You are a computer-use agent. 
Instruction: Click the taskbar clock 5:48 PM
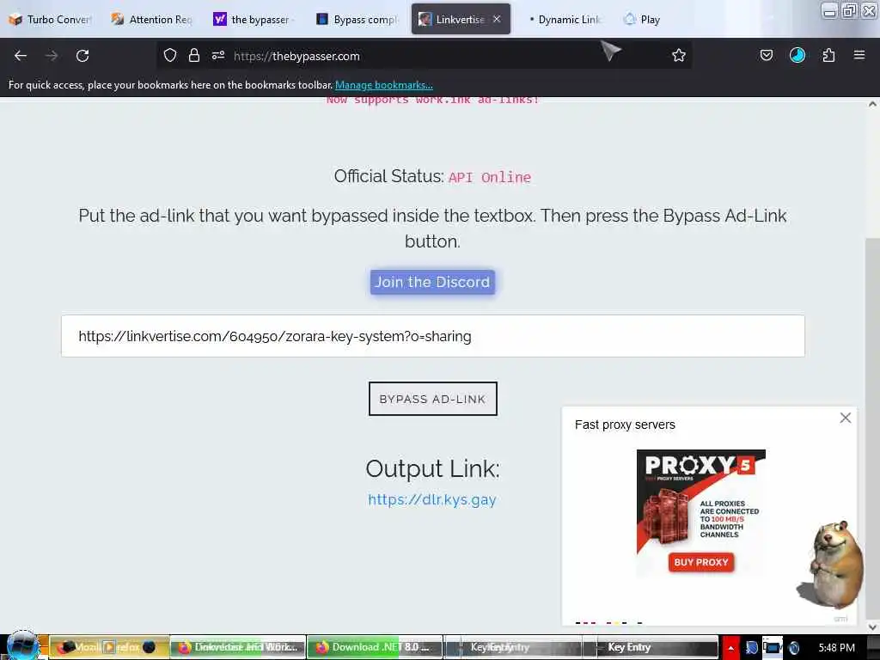click(836, 647)
